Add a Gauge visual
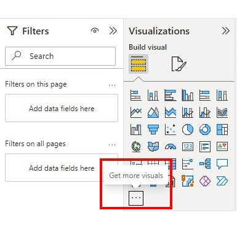This screenshot has width=237, height=229. (170, 147)
